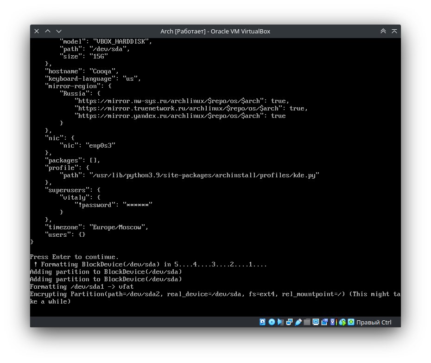Click the up-arrow button in title bar

pos(48,31)
